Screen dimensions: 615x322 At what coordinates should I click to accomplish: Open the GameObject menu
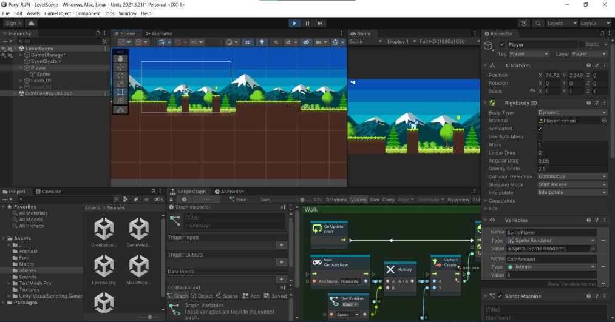(58, 13)
